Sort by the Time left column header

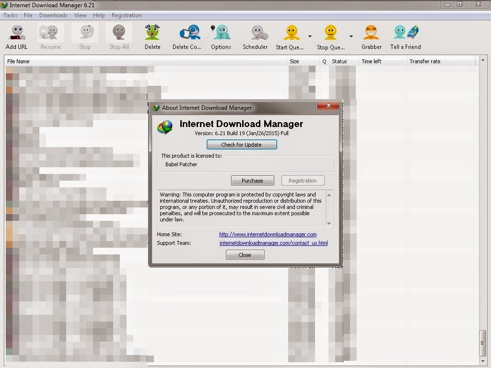383,61
